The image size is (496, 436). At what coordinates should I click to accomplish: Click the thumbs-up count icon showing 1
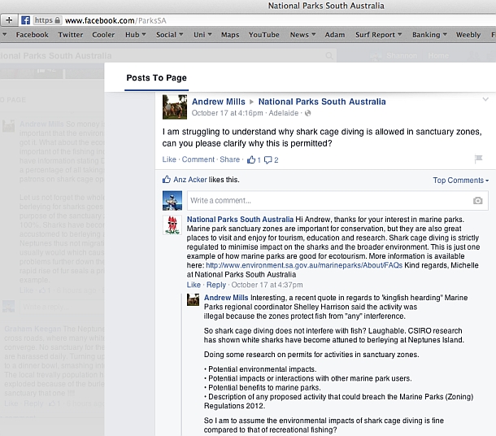click(254, 159)
